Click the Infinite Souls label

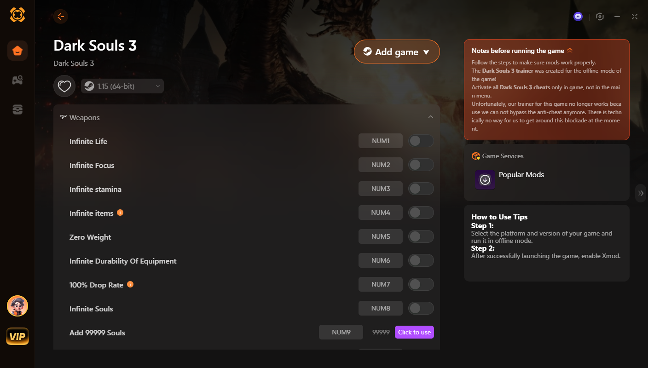pos(91,309)
